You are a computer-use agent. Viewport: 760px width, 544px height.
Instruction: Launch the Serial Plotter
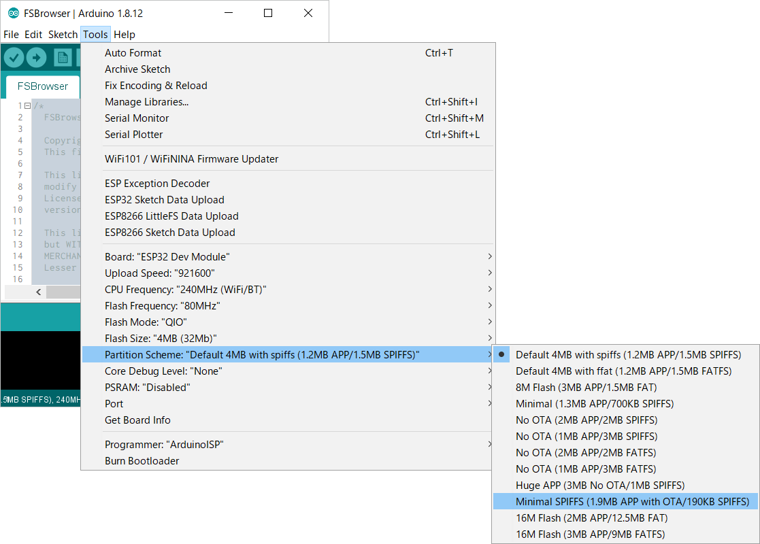tap(288, 135)
